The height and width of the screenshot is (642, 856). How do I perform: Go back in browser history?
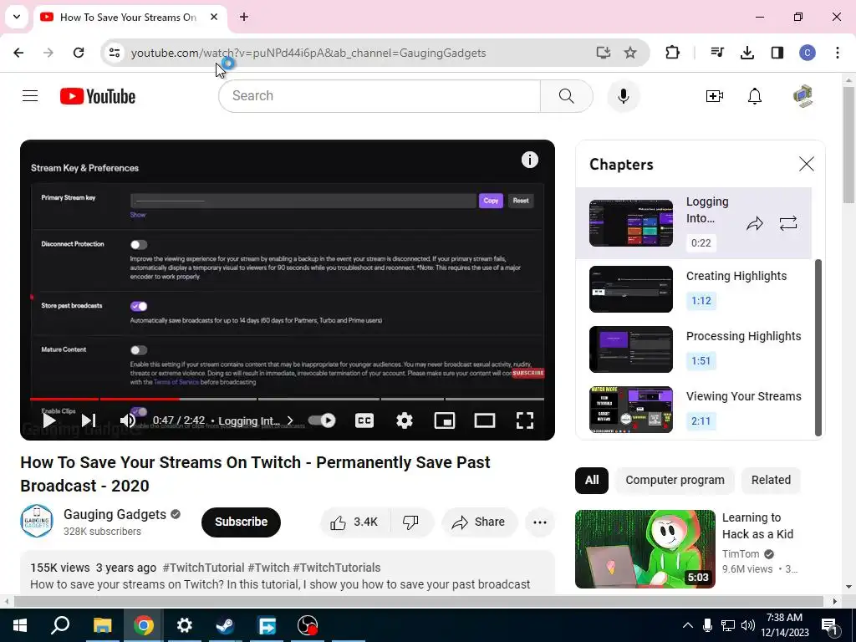point(18,53)
